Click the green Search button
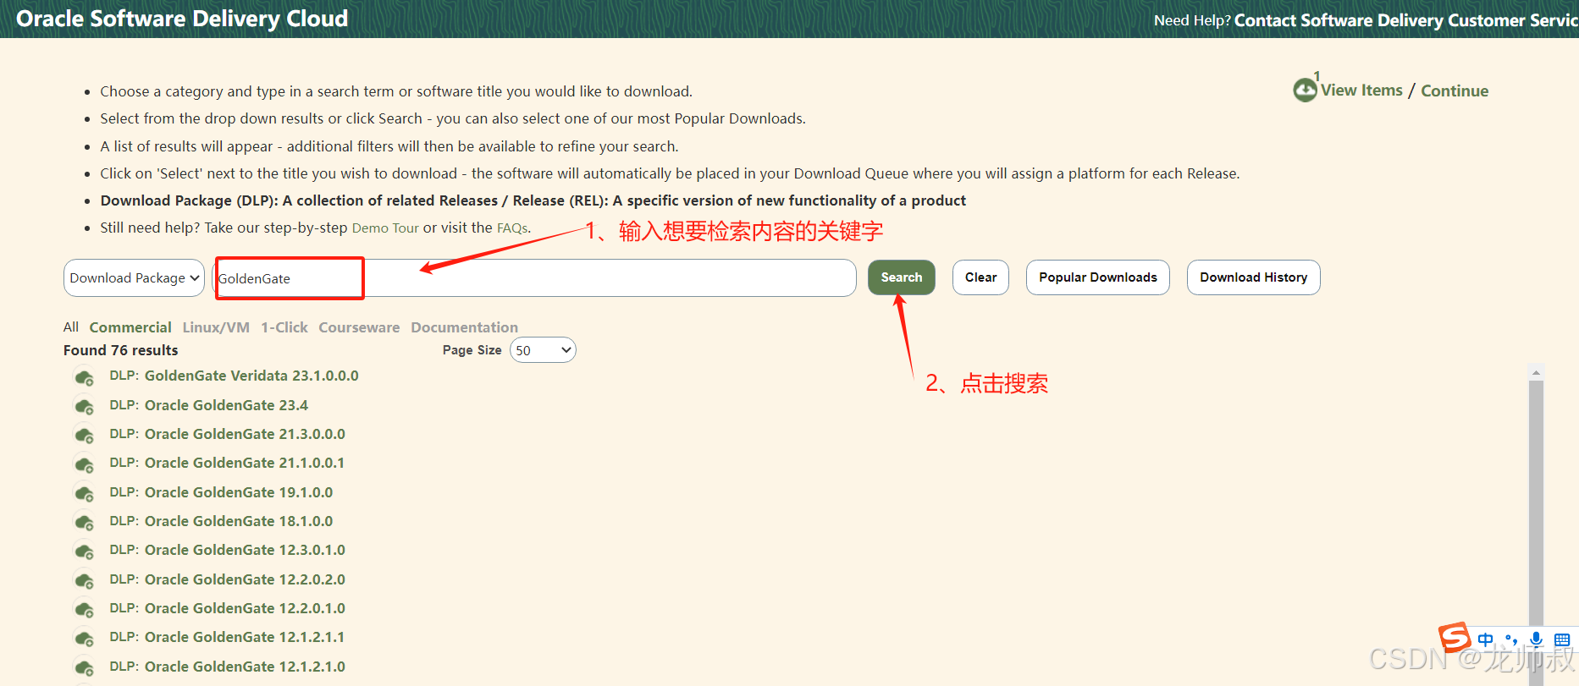Viewport: 1579px width, 686px height. [902, 277]
